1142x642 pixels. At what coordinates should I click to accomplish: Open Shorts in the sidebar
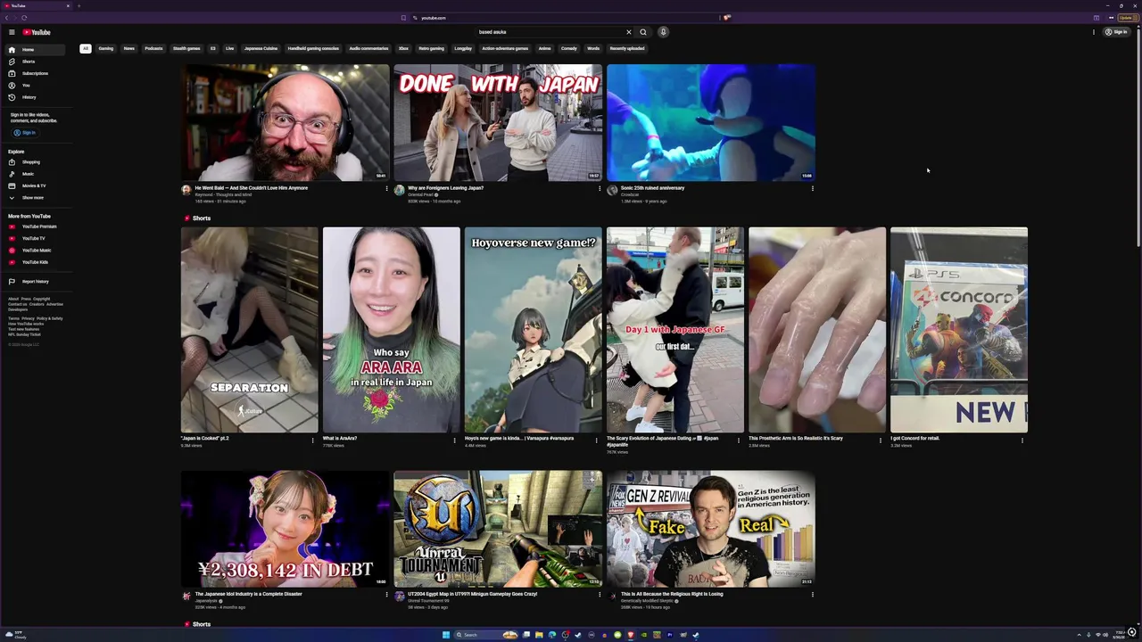(x=33, y=62)
